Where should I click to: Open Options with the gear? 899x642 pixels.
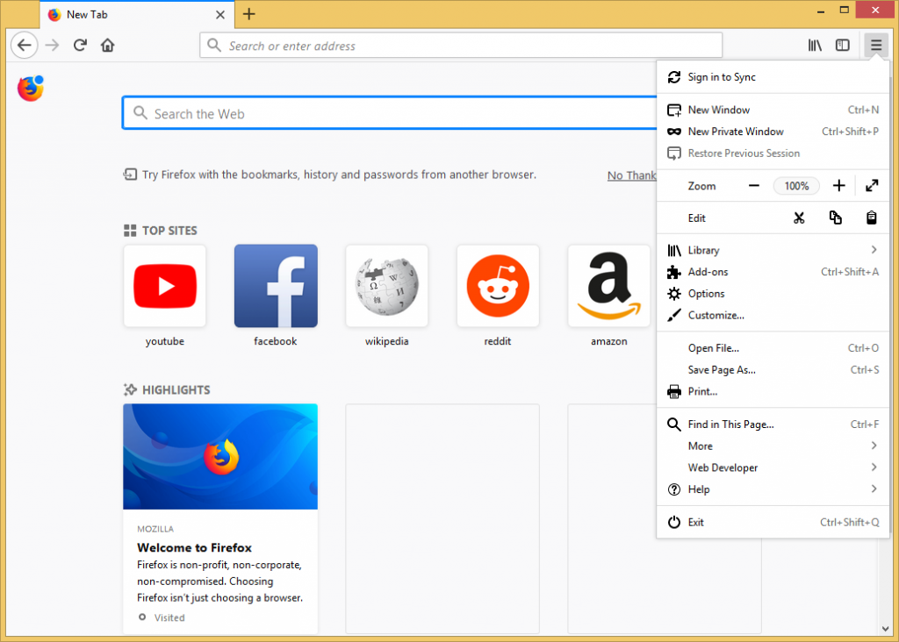click(773, 293)
